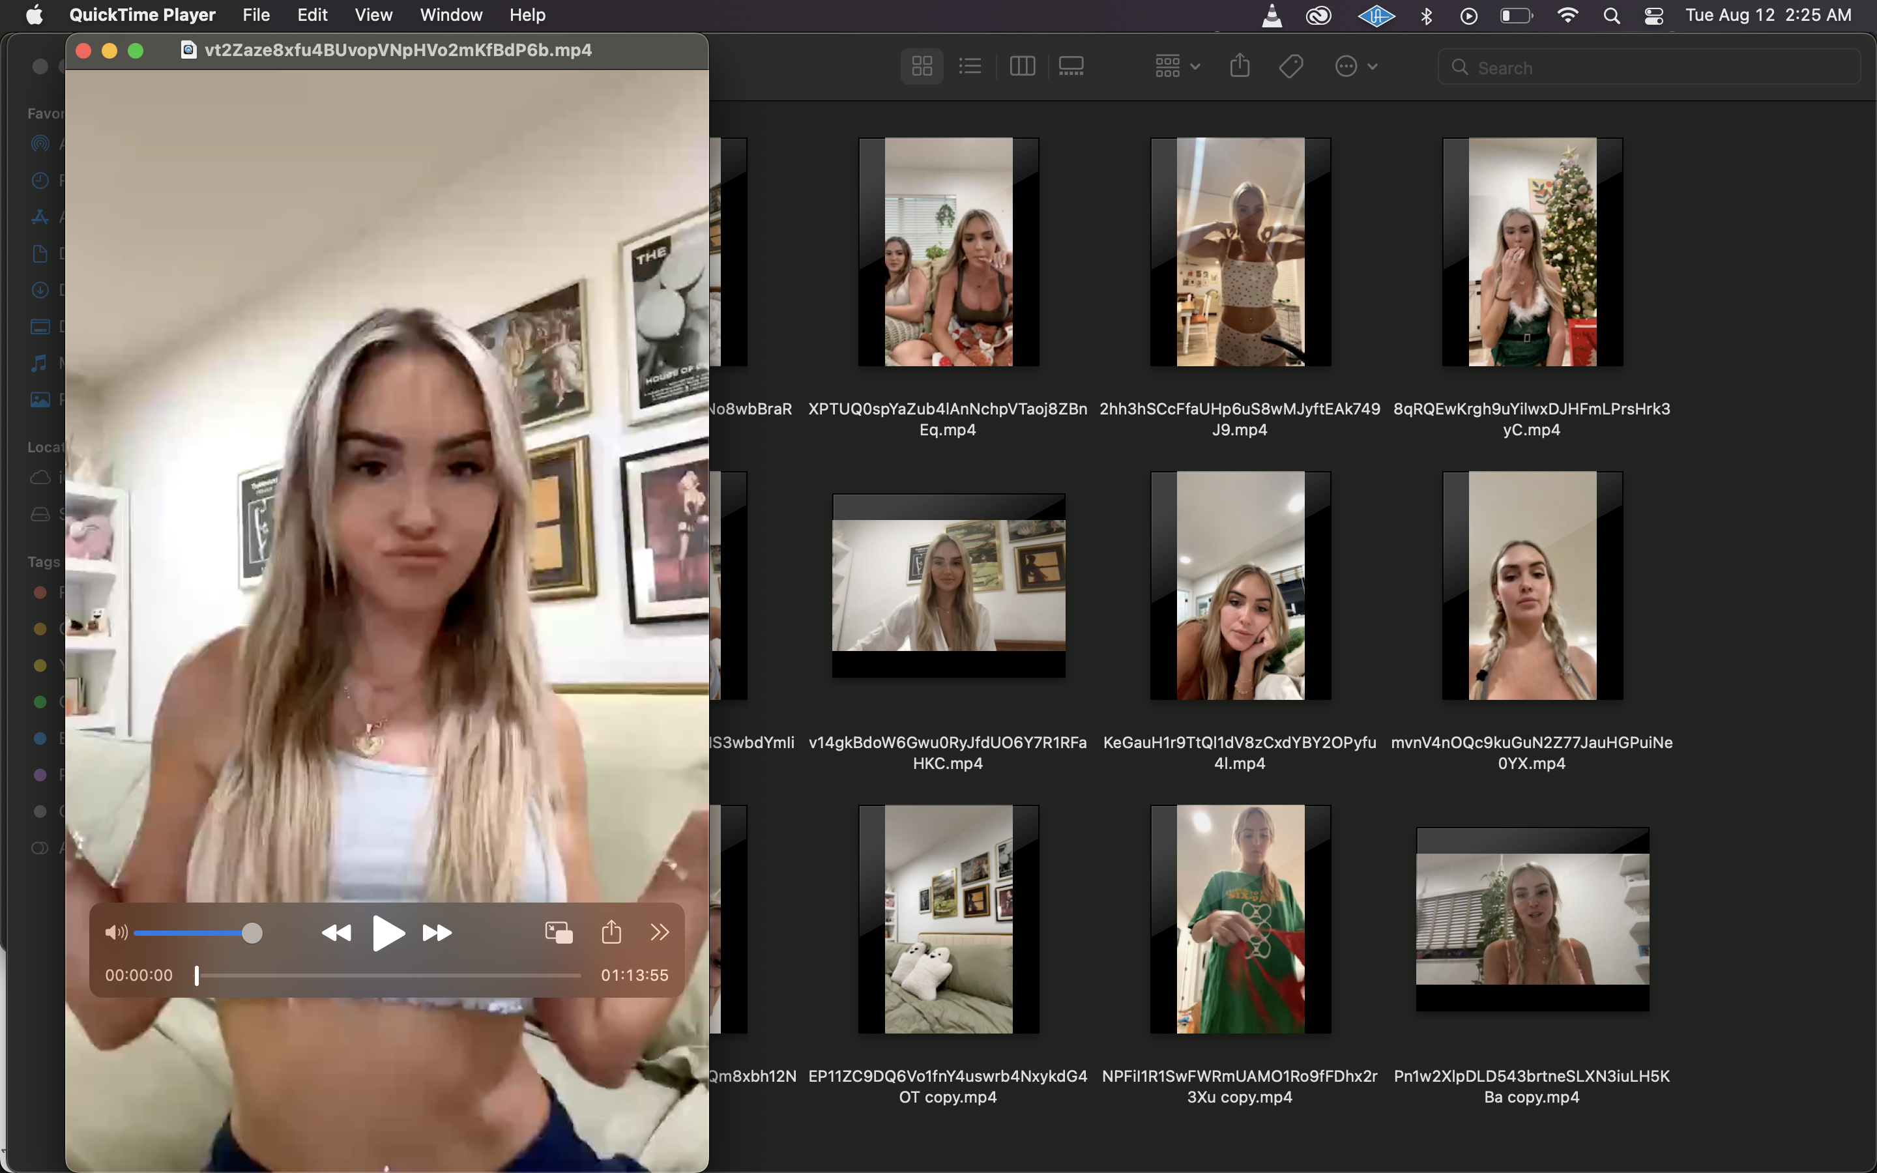1877x1173 pixels.
Task: Open the File menu
Action: (x=256, y=15)
